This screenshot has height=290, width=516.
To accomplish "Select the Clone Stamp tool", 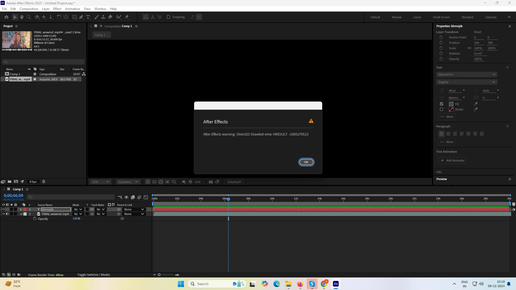I will (x=103, y=17).
